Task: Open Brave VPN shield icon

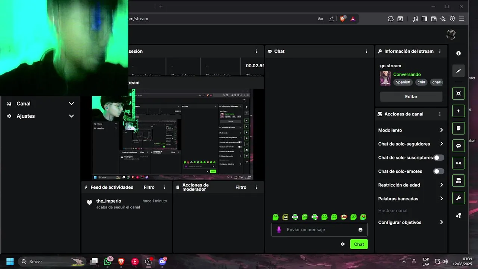Action: (452, 19)
